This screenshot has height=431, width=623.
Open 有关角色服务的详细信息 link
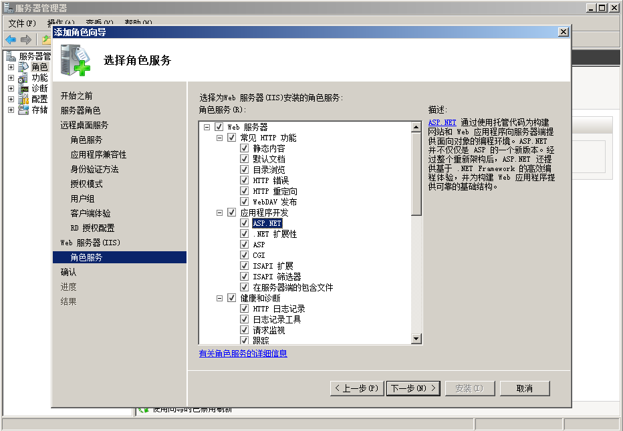[x=243, y=353]
